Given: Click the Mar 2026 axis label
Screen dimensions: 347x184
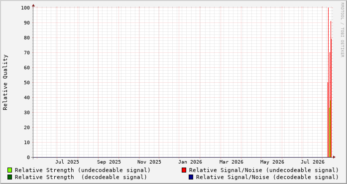Looking at the screenshot, I should click(231, 162).
